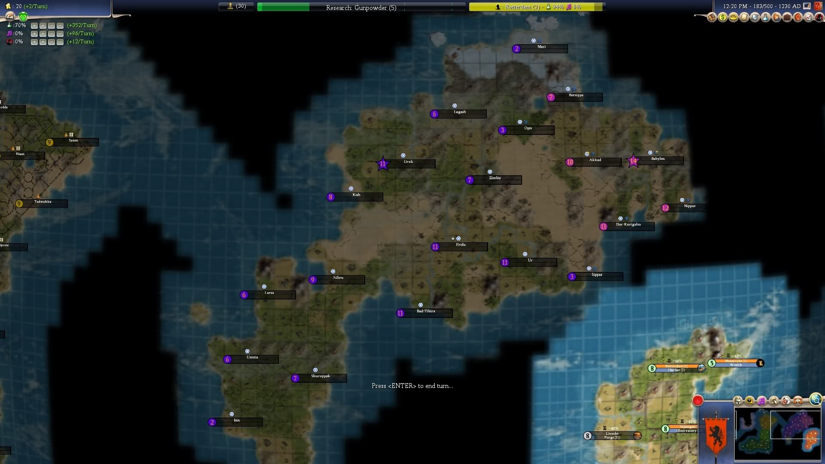This screenshot has width=825, height=464.
Task: Select the Dur-Kurigalzu city label
Action: 627,226
